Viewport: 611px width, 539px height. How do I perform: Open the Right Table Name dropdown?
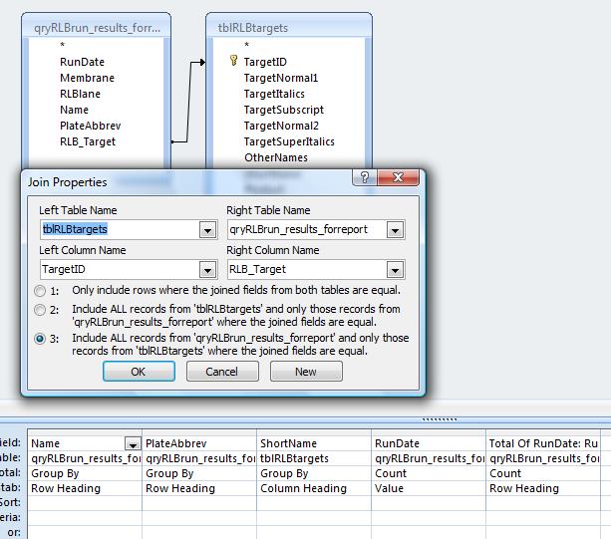click(395, 230)
